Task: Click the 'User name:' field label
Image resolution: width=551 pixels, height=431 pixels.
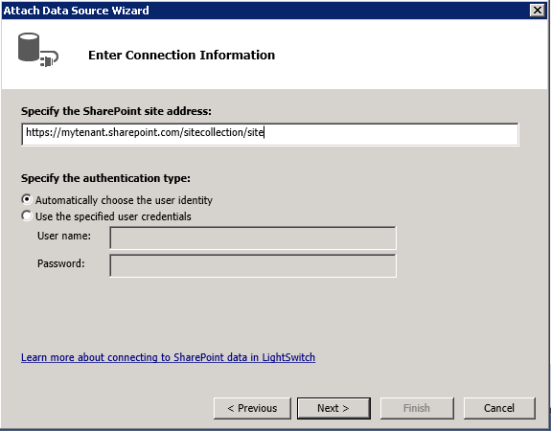Action: [64, 236]
